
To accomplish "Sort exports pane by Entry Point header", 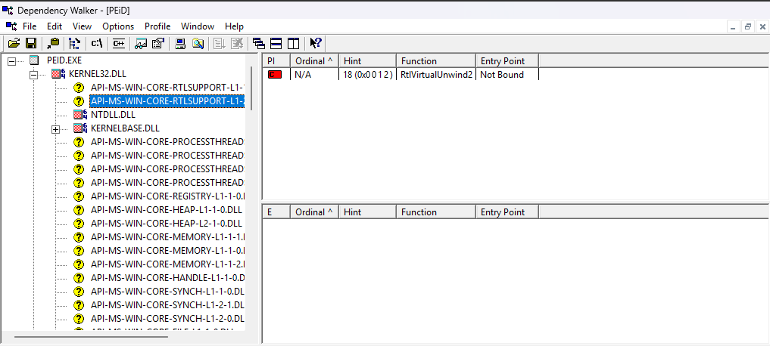I will (507, 212).
